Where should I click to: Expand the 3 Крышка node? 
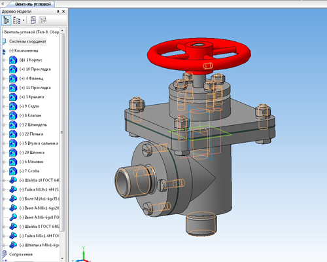[3, 97]
